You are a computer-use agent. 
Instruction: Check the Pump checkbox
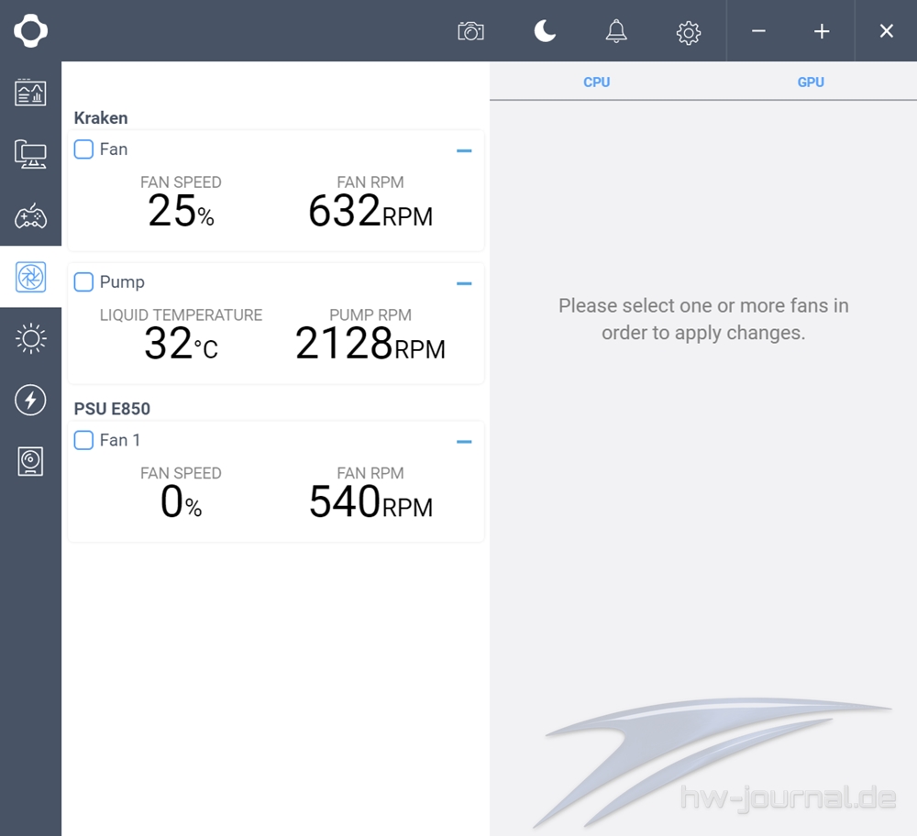point(83,281)
